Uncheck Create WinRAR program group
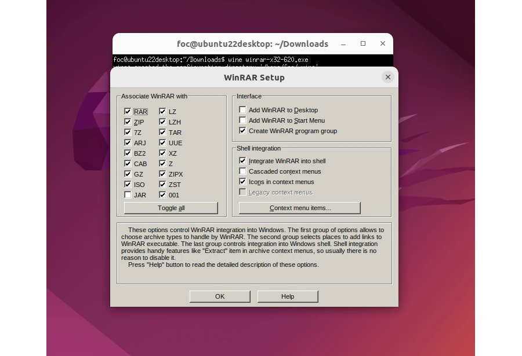Image resolution: width=522 pixels, height=356 pixels. pos(242,131)
